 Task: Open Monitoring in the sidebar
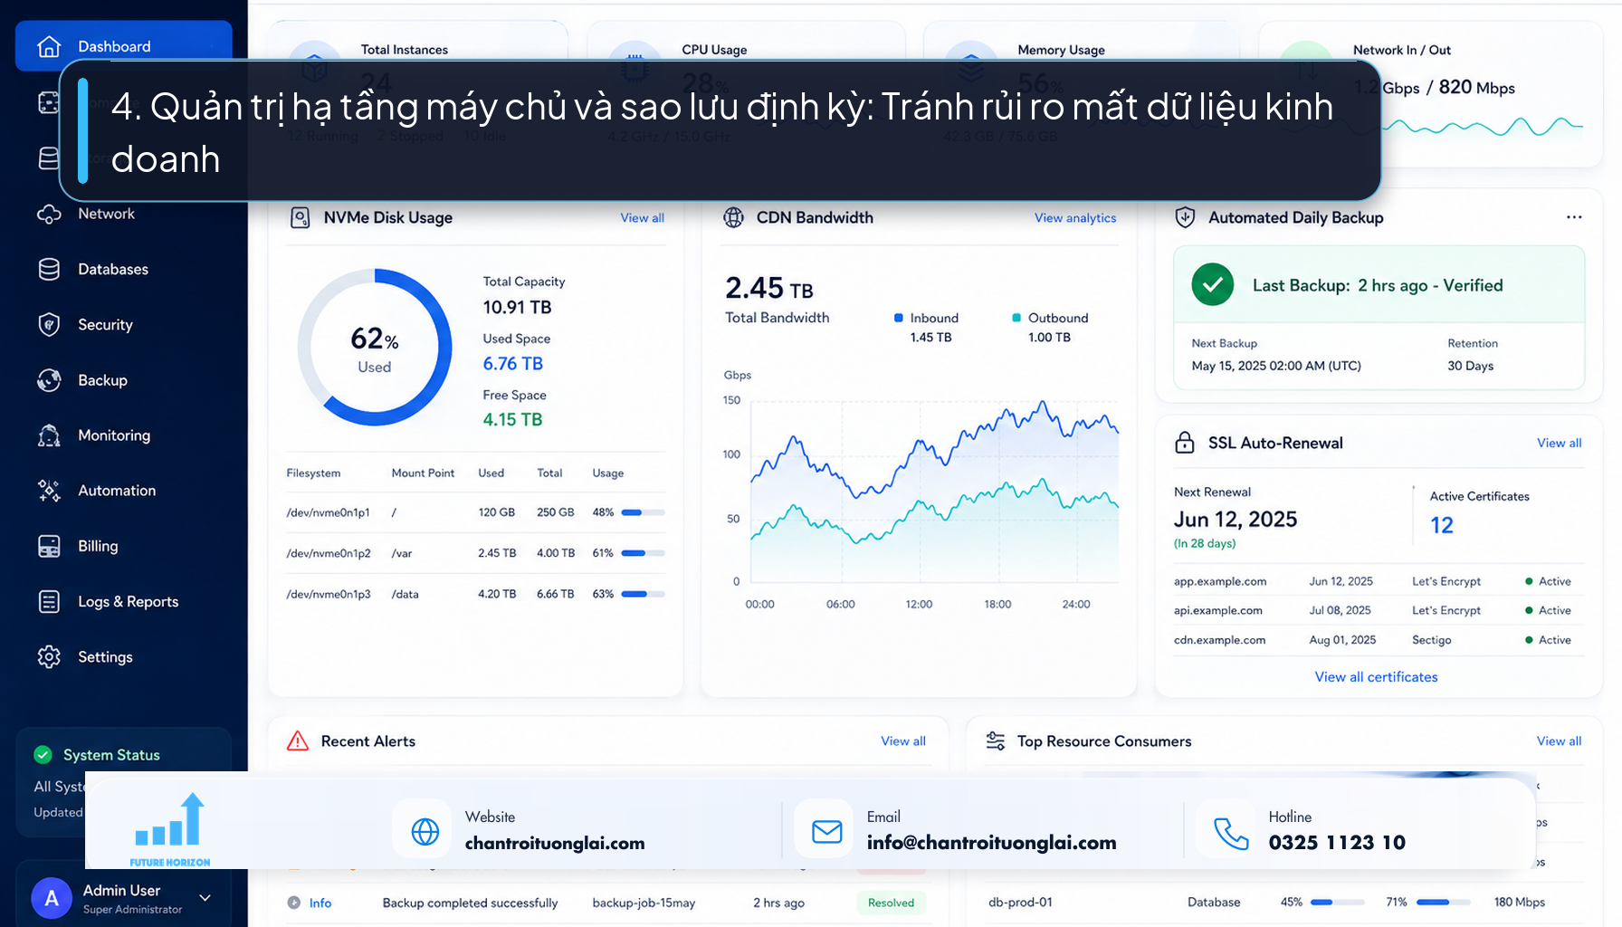click(x=114, y=435)
